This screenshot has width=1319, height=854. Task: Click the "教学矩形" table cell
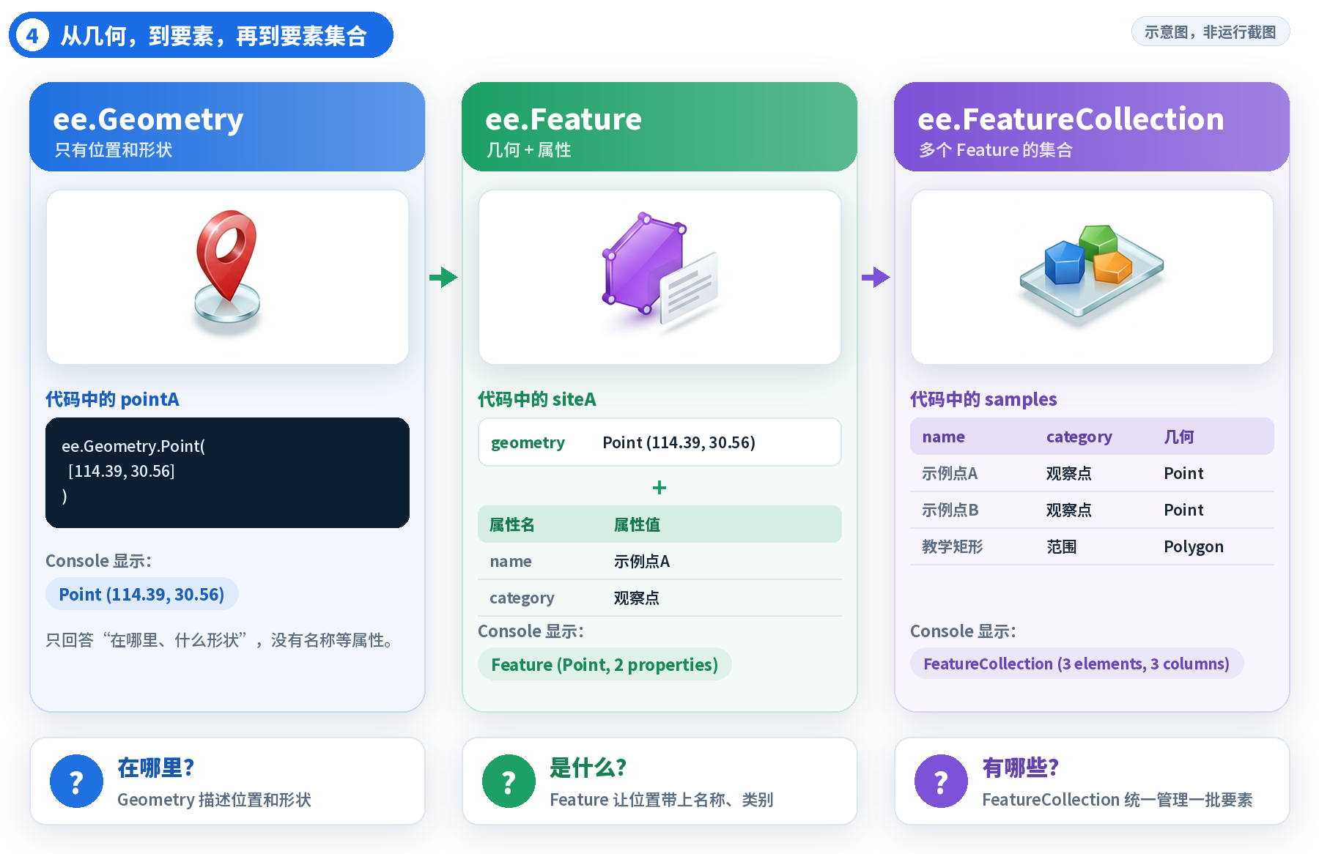952,546
